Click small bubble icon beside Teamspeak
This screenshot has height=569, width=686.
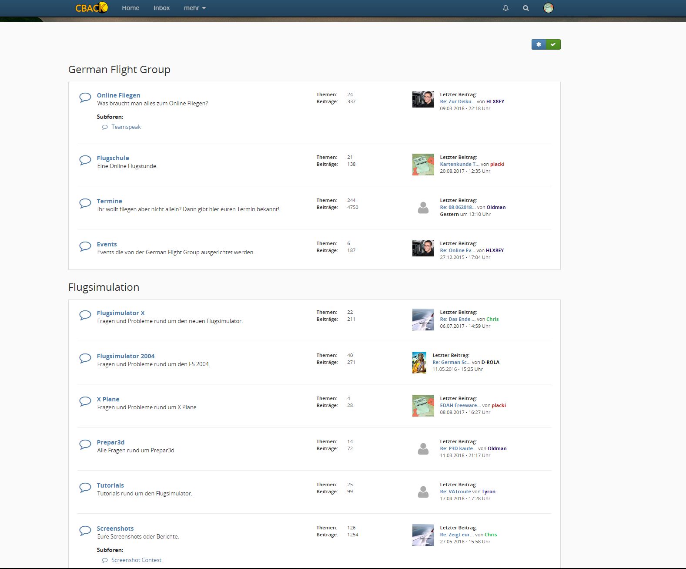tap(105, 127)
